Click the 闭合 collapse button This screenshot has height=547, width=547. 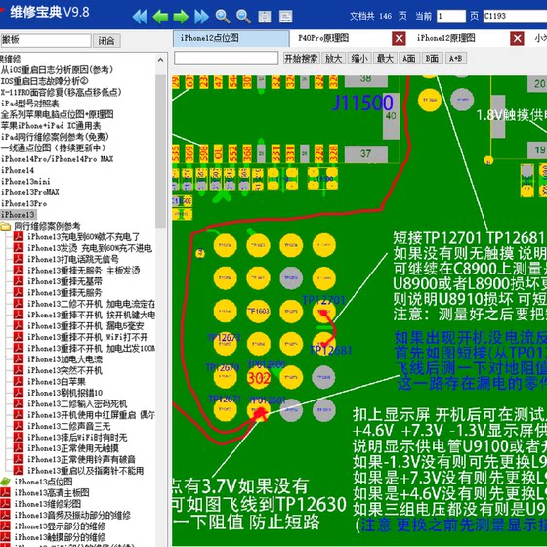(106, 40)
